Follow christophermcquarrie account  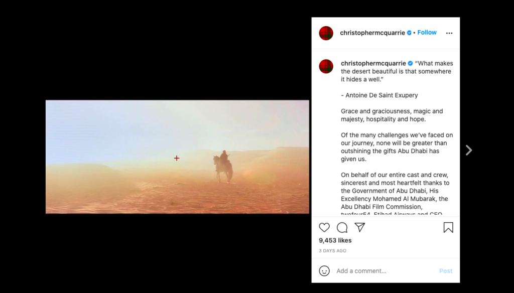[x=427, y=33]
